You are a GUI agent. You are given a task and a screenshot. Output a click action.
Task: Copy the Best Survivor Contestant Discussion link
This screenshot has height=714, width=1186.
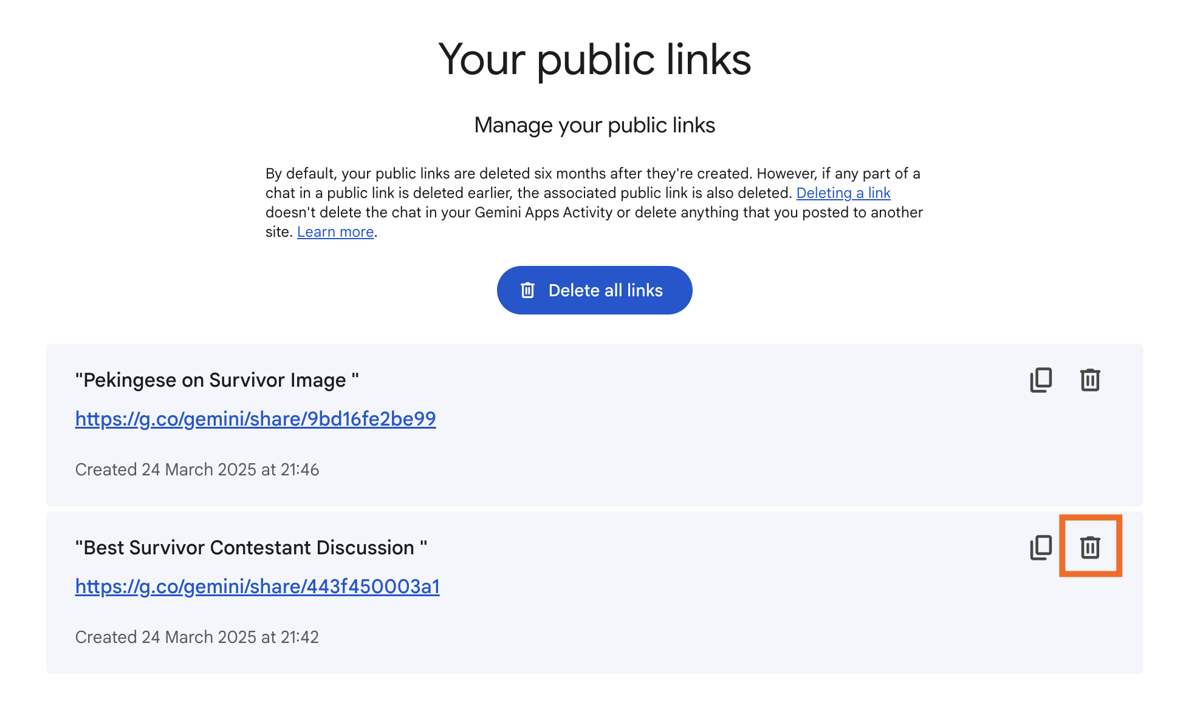point(1041,548)
